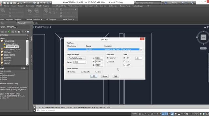Toggle ortho mode icon in status bar

point(149,114)
